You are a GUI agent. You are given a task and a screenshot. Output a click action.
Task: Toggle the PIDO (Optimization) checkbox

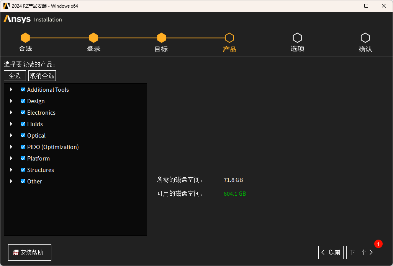coord(23,147)
